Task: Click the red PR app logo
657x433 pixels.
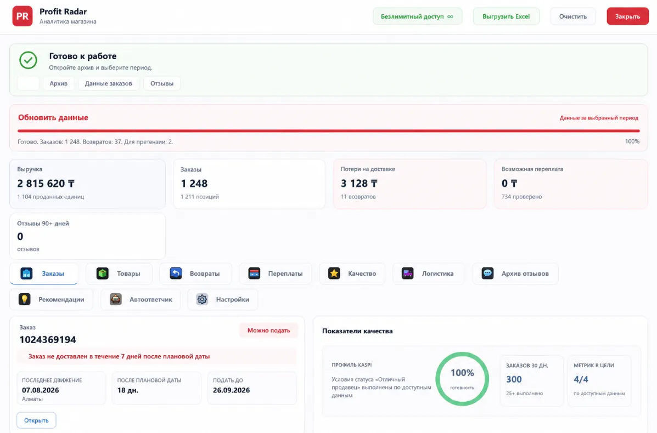Action: tap(22, 16)
